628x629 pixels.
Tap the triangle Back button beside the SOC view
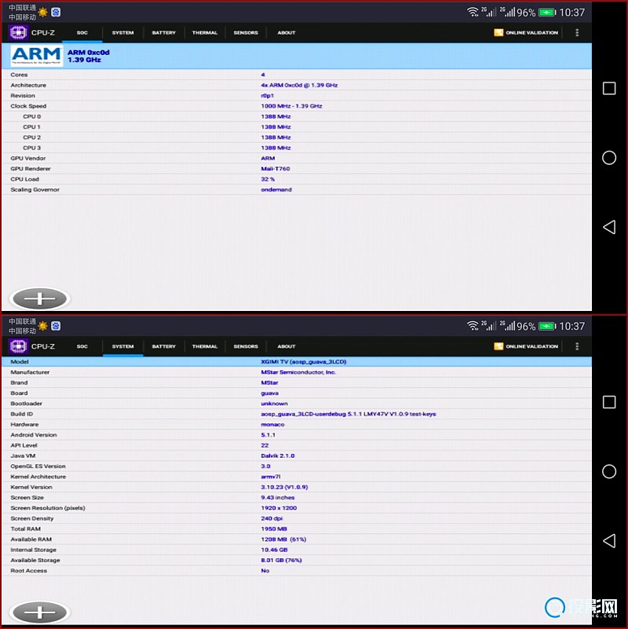coord(609,227)
